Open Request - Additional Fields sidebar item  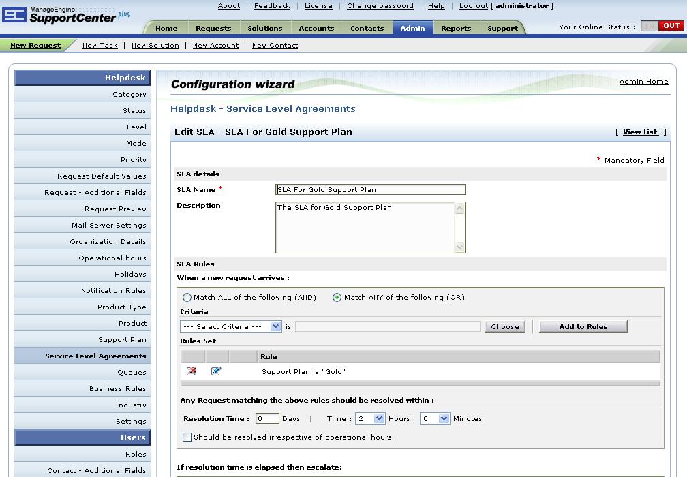(82, 192)
